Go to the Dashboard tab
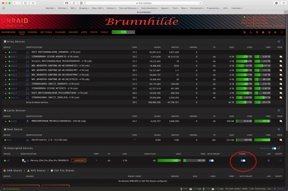Viewport: 288px width, 191px height. (x=8, y=32)
